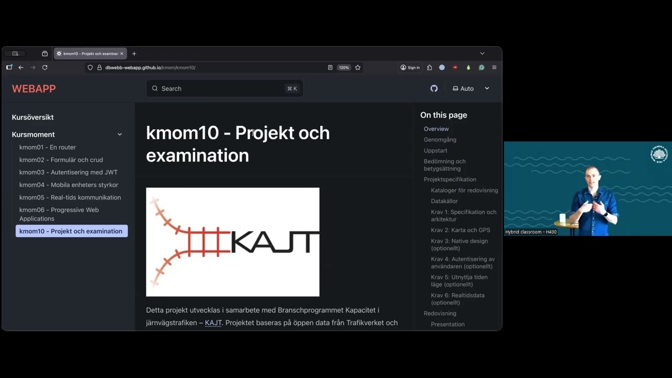The image size is (672, 378).
Task: Jump to Uppstart section
Action: [435, 151]
